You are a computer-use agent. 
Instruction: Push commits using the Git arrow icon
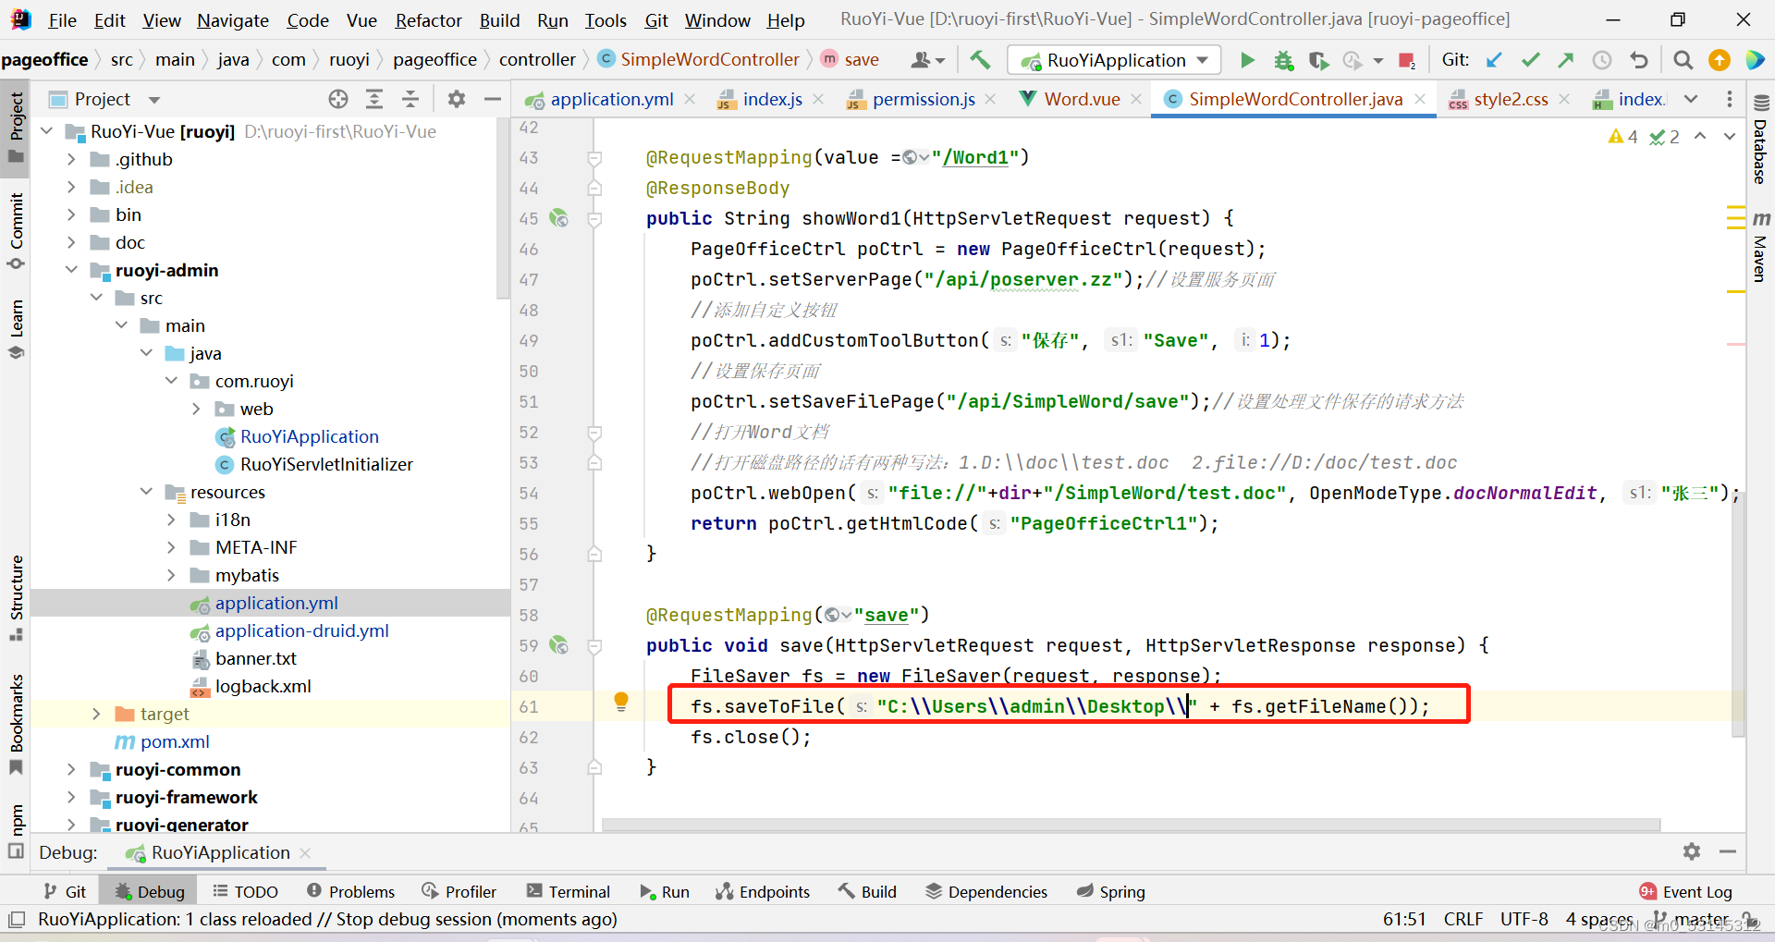click(x=1565, y=59)
